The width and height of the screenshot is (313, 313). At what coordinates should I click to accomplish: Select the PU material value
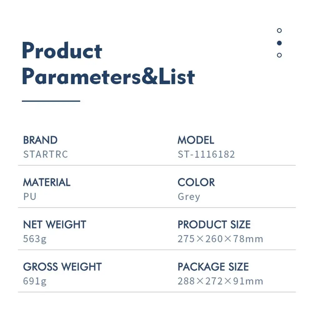click(30, 197)
